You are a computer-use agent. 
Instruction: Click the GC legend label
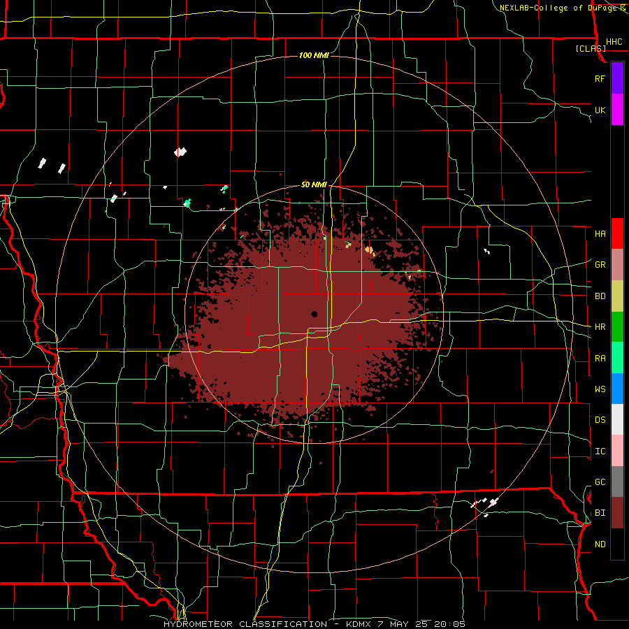point(600,482)
